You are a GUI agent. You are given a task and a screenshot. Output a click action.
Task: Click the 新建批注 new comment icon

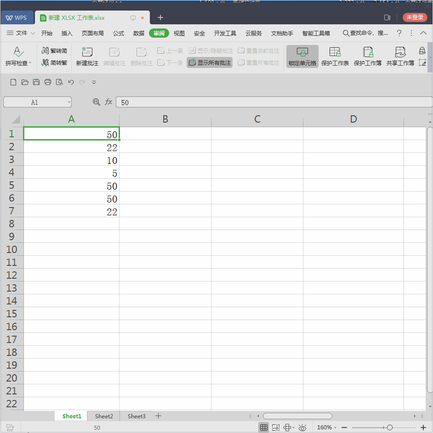(87, 51)
